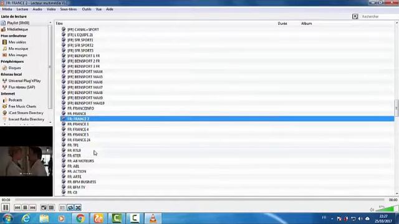This screenshot has height=224, width=399.
Task: Stop playback with the stop button
Action: (x=25, y=208)
